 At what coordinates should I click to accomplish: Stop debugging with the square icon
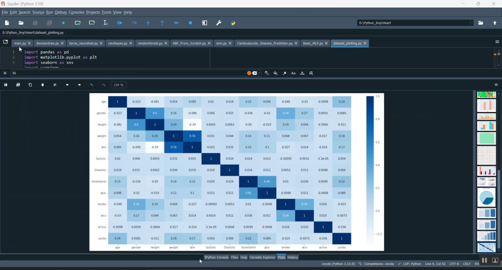coord(190,23)
